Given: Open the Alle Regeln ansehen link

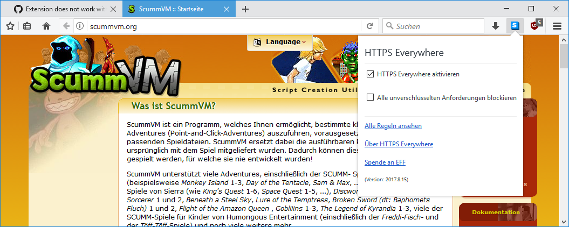Looking at the screenshot, I should pos(393,126).
